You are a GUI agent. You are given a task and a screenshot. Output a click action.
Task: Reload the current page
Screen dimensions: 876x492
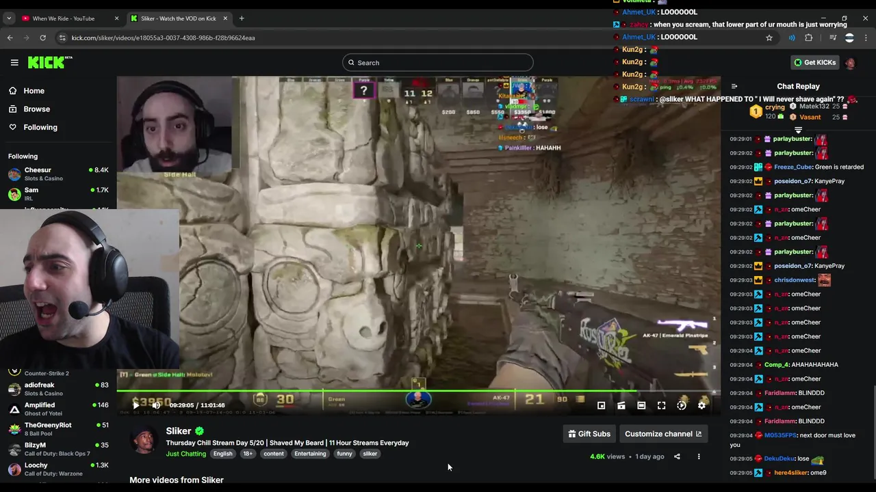pyautogui.click(x=42, y=38)
